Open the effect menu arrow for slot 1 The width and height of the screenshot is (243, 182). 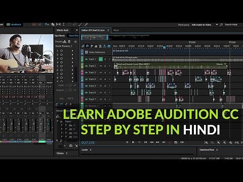pos(72,51)
